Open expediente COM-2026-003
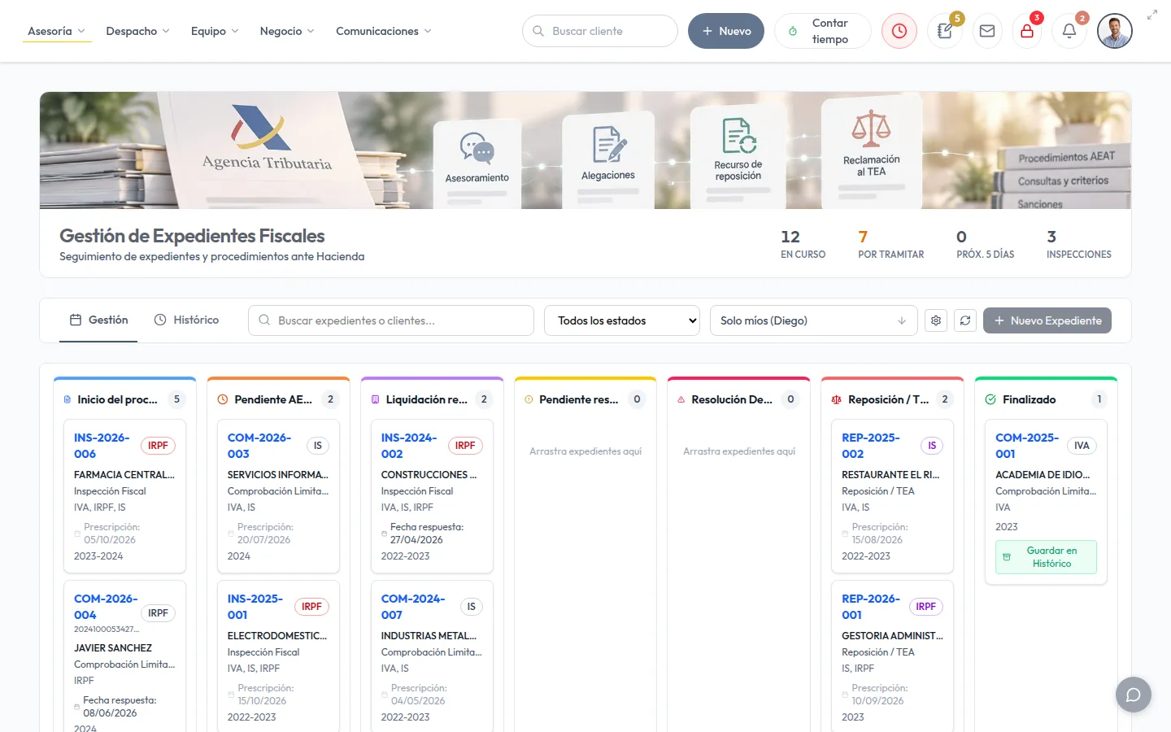This screenshot has height=732, width=1171. coord(259,446)
